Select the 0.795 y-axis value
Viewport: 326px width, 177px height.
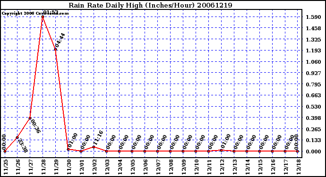(313, 84)
